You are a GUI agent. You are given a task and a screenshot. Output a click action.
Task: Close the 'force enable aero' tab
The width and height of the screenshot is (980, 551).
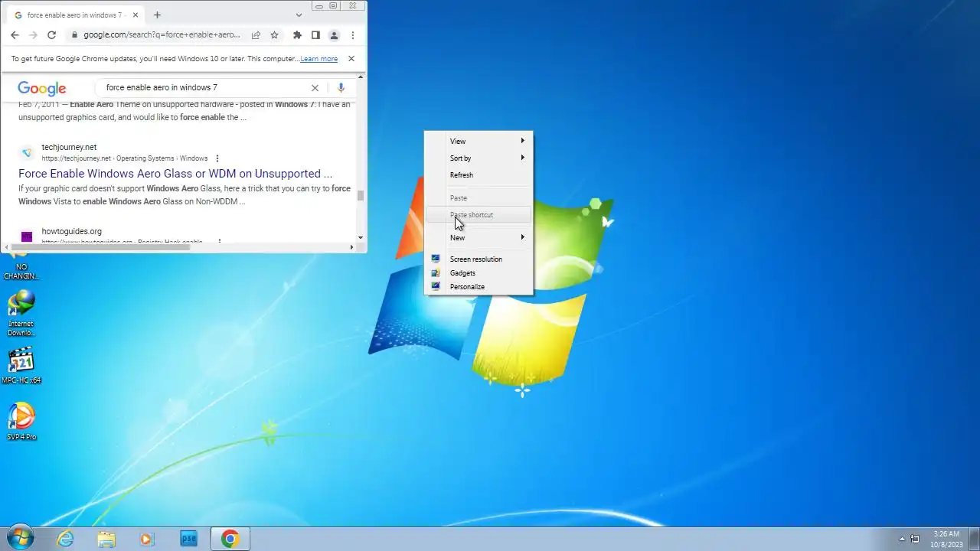click(x=136, y=15)
